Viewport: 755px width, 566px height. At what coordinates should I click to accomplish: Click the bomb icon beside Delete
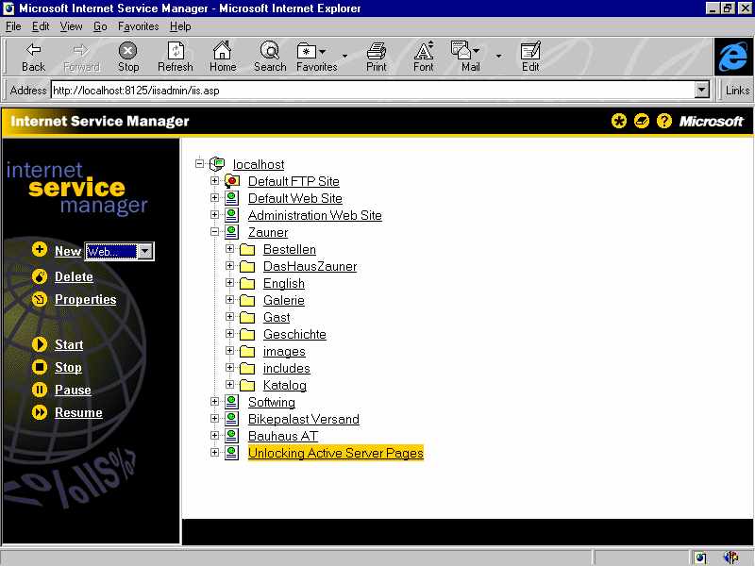tap(40, 276)
